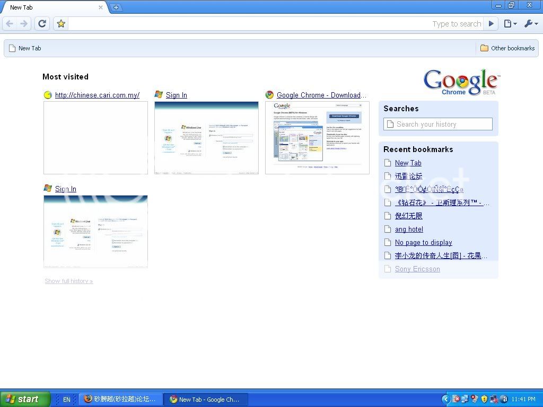Open the Sony Ericsson bookmark
This screenshot has width=543, height=407.
(x=417, y=269)
